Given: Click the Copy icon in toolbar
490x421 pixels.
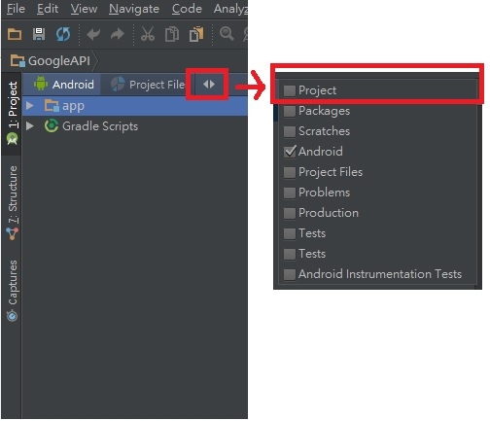Looking at the screenshot, I should pyautogui.click(x=172, y=34).
